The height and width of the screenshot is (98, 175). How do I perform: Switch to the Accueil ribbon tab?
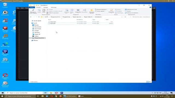[38, 7]
